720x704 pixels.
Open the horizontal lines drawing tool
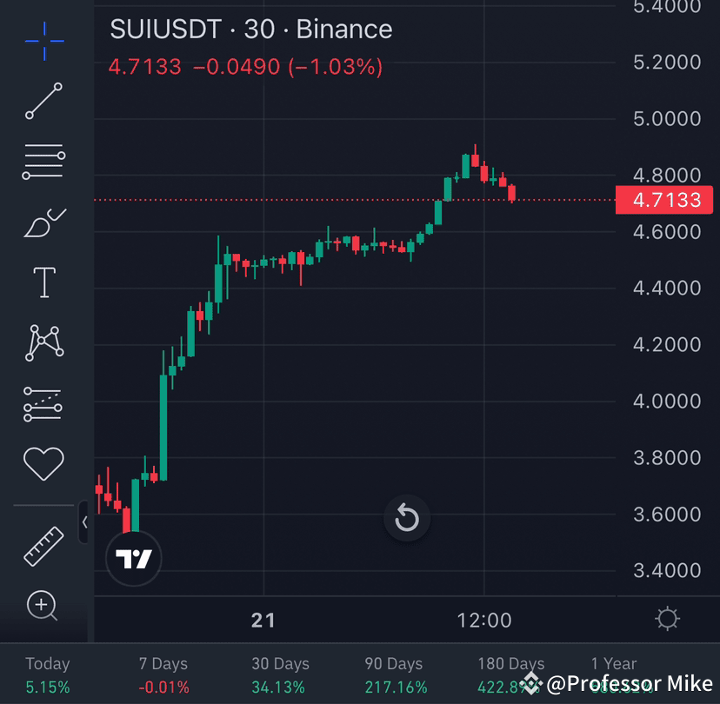coord(43,162)
